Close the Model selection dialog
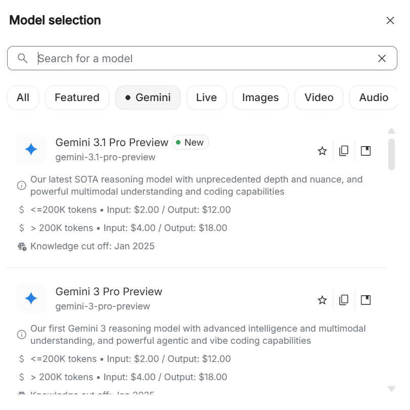The width and height of the screenshot is (410, 410). click(390, 21)
